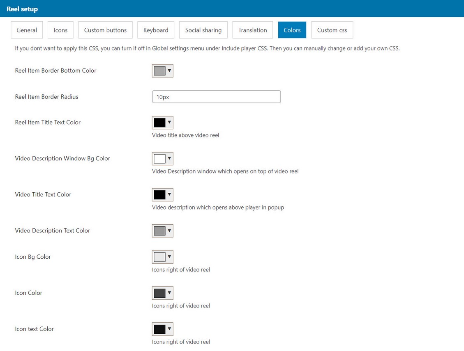This screenshot has height=351, width=464.
Task: Expand Reel Item Border Bottom Color arrow
Action: tap(169, 71)
